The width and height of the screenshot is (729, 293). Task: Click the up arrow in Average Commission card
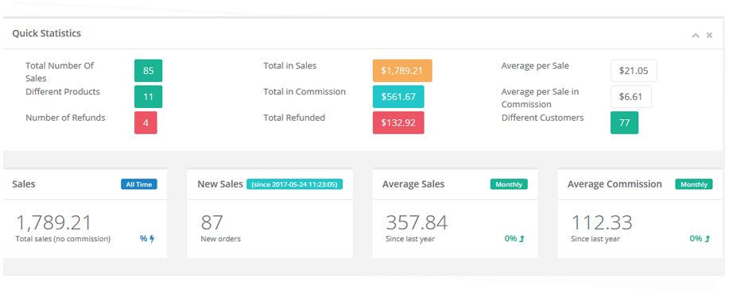point(708,239)
